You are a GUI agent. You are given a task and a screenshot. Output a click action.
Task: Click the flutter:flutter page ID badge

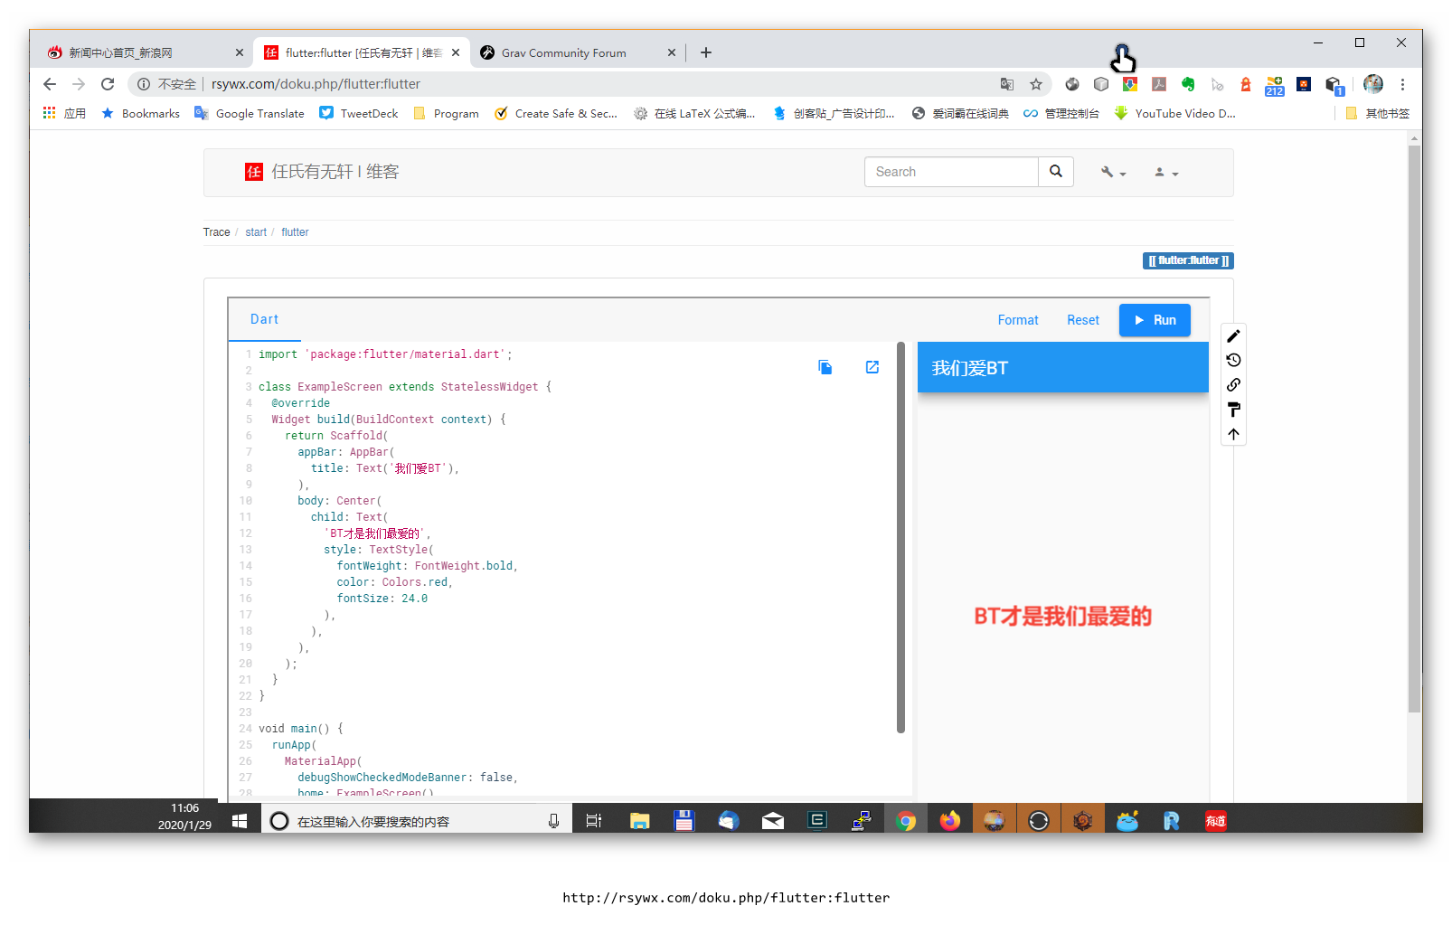tap(1188, 260)
